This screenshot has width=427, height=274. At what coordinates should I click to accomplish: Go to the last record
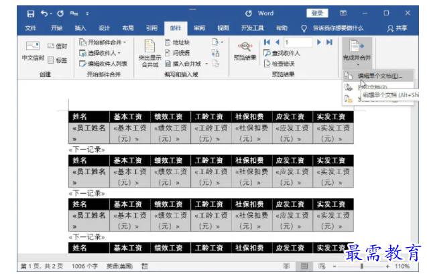pos(329,42)
